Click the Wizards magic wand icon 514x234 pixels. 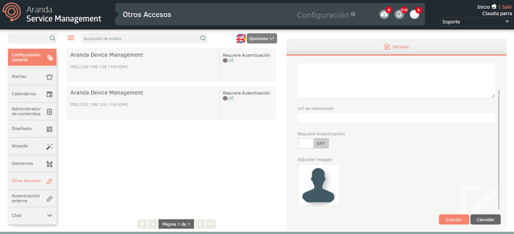[49, 147]
